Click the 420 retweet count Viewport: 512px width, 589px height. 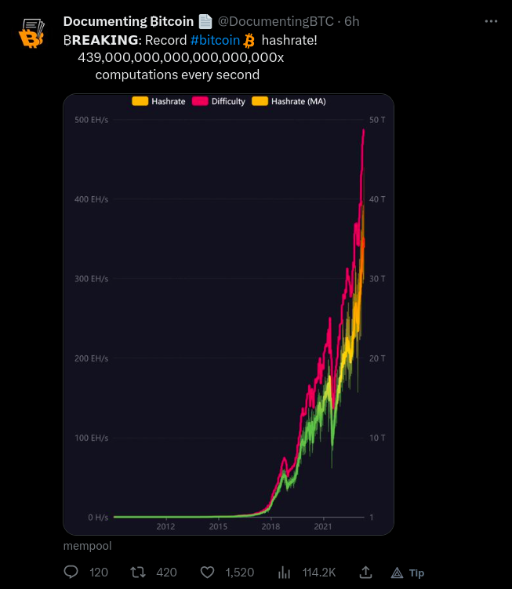point(166,573)
